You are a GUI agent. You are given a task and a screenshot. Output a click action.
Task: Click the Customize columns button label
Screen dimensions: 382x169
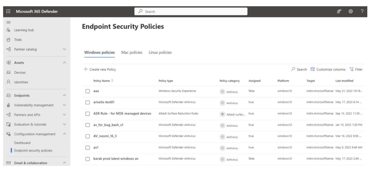pos(331,69)
